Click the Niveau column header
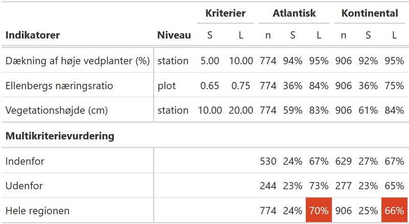 [174, 35]
